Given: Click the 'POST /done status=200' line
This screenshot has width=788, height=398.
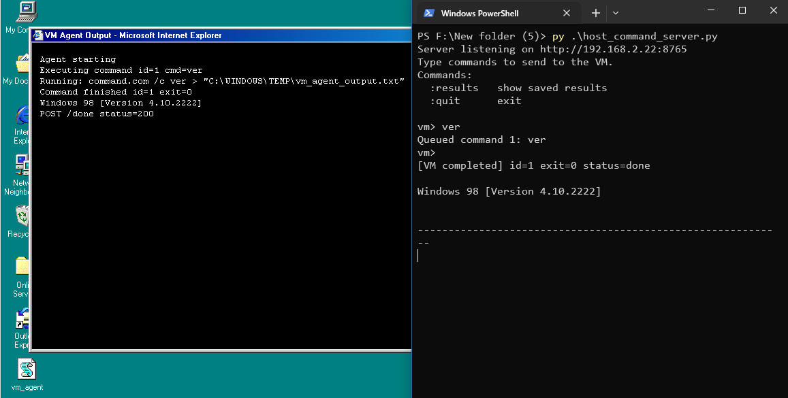Looking at the screenshot, I should [97, 114].
